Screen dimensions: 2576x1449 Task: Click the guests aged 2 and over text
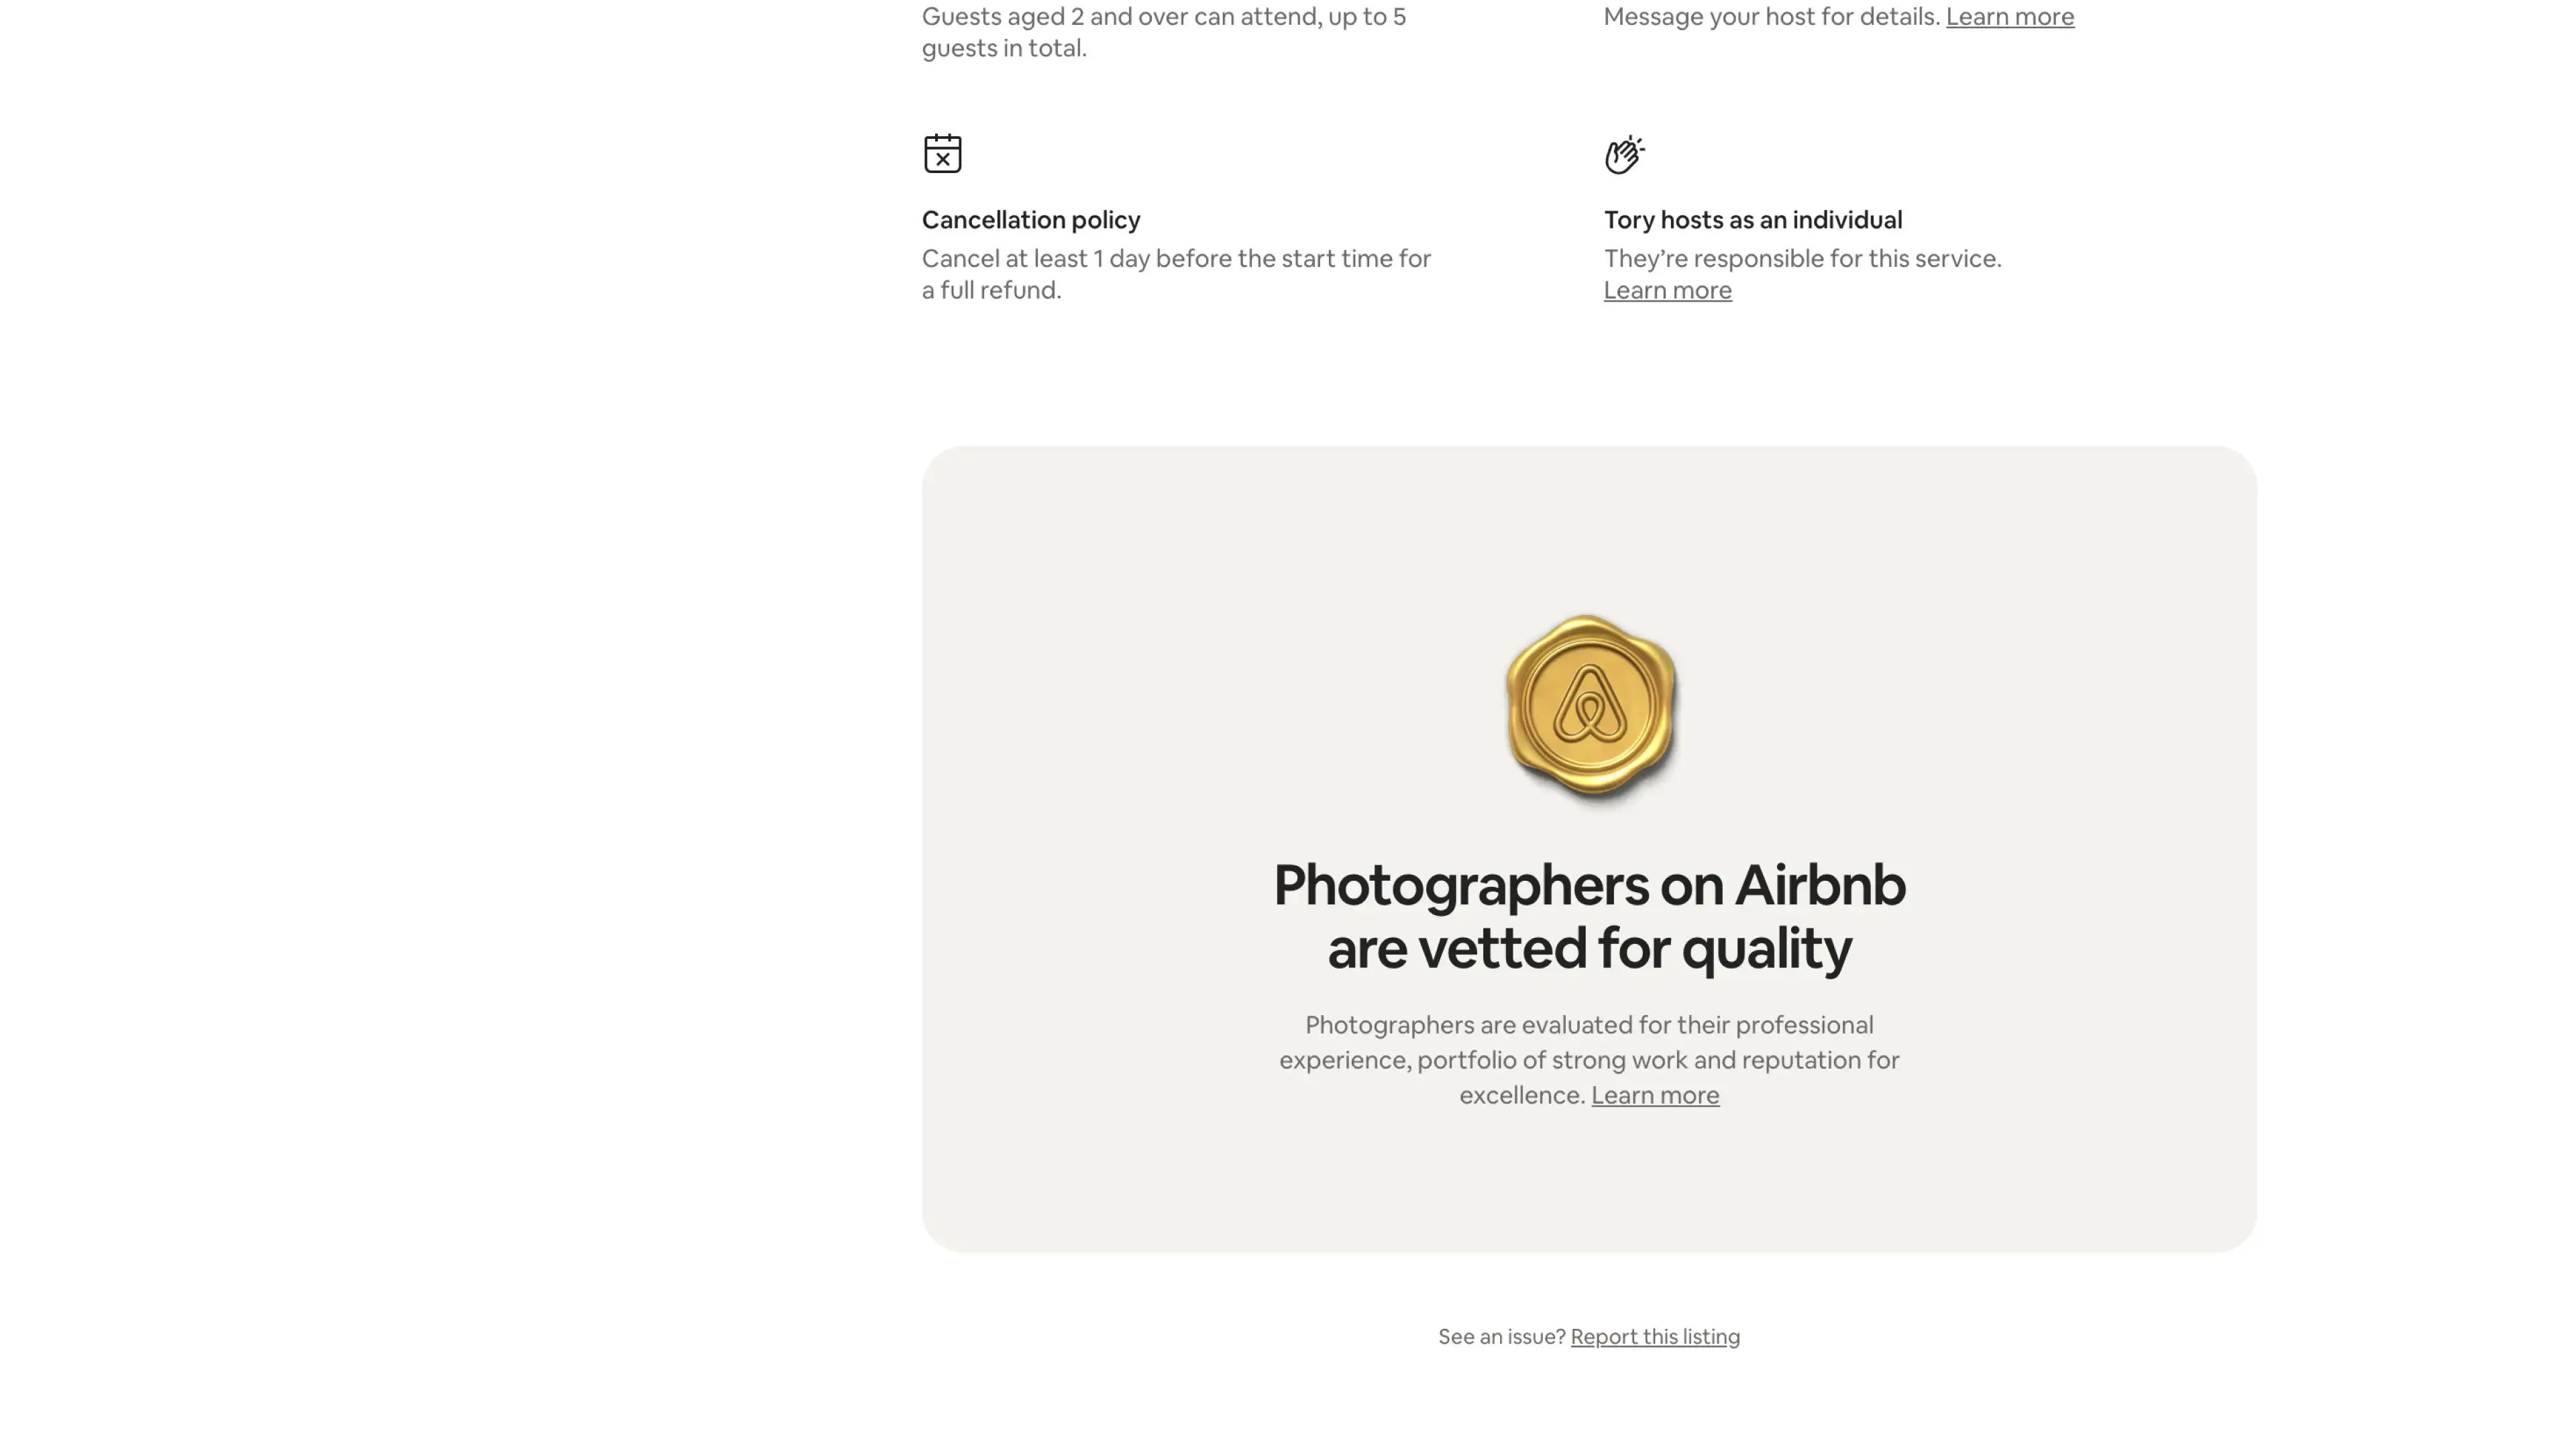1162,17
